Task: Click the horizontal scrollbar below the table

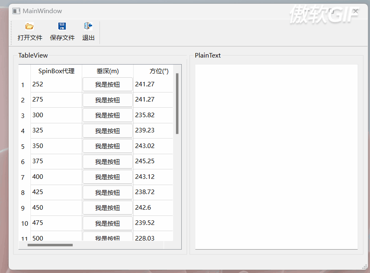Action: tap(49, 245)
